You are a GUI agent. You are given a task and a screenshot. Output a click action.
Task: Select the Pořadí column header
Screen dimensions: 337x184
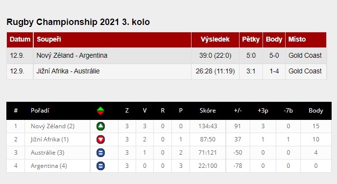[x=40, y=111]
